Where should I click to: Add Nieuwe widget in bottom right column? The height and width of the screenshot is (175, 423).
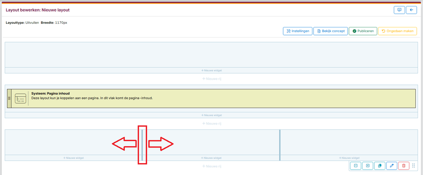click(349, 158)
